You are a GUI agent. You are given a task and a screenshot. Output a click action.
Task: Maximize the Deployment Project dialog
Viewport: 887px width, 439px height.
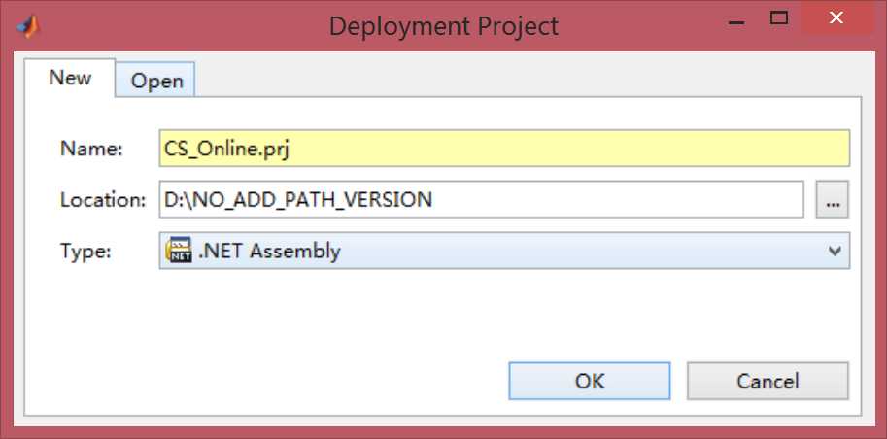[779, 18]
